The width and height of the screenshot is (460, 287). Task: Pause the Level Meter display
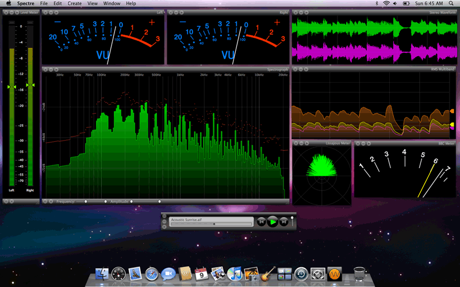pyautogui.click(x=6, y=201)
